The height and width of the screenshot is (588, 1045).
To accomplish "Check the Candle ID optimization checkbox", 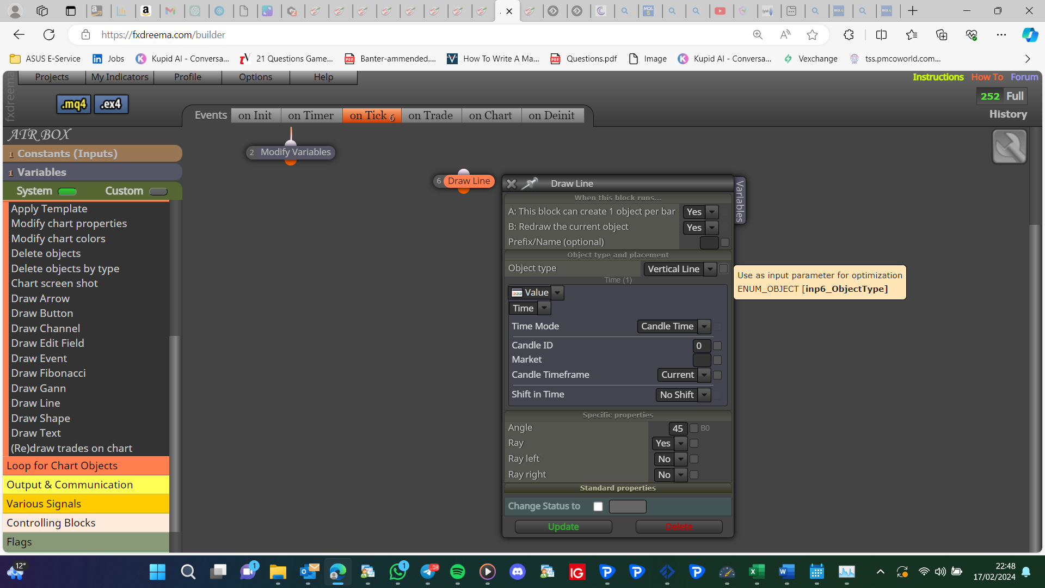I will click(x=717, y=346).
